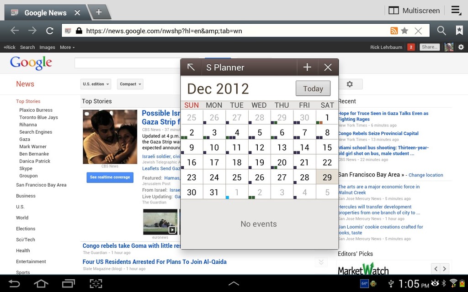Take a screenshot with capture icon
The image size is (468, 292).
[96, 283]
